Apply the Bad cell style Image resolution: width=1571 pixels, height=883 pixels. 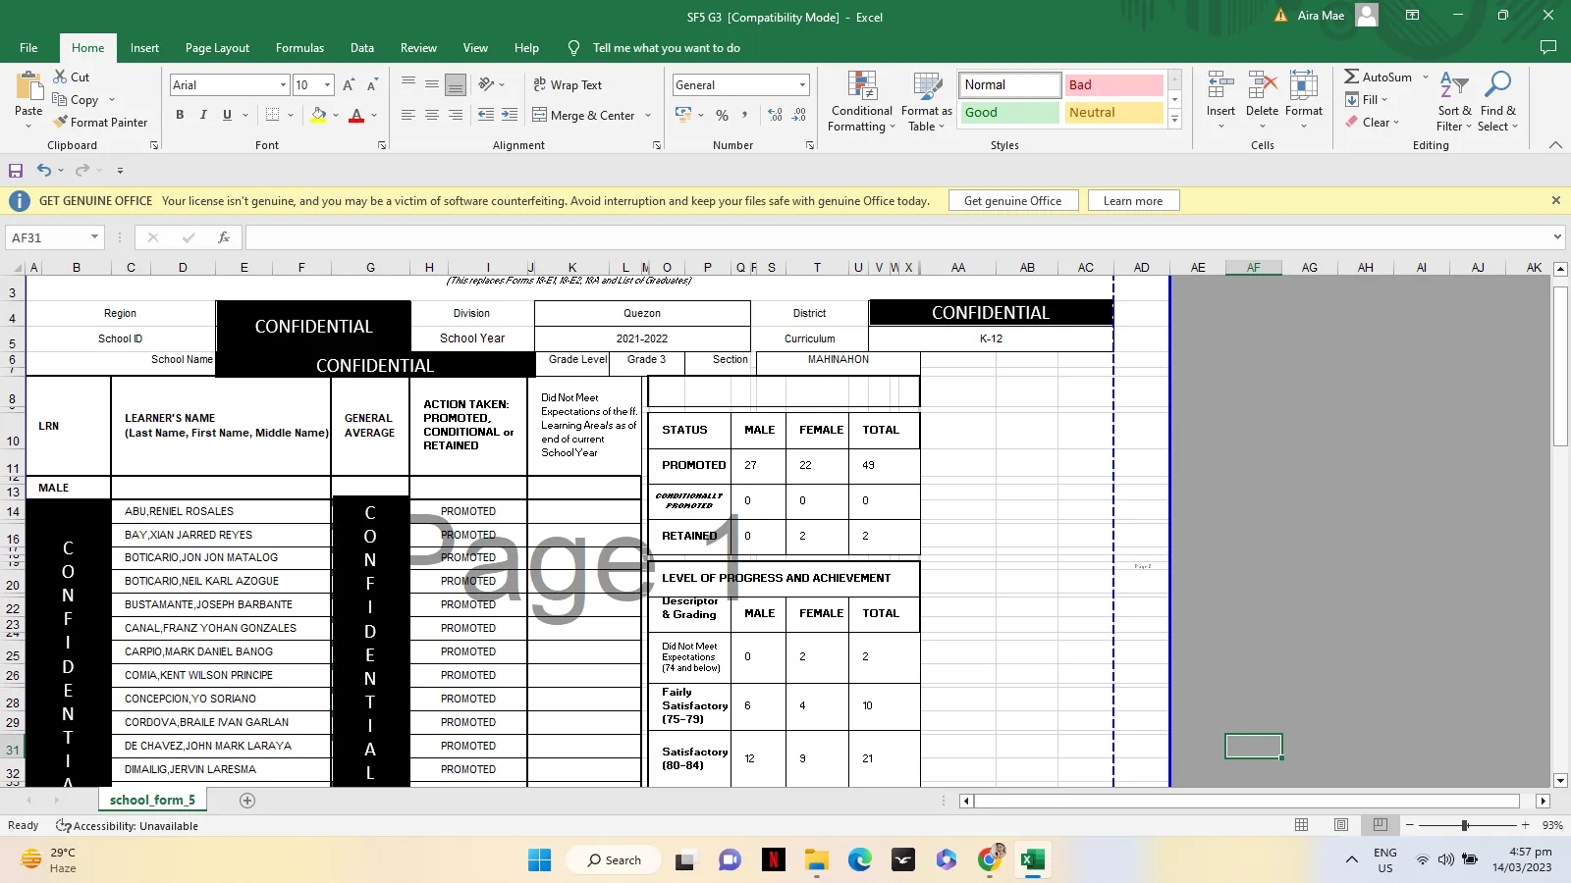tap(1113, 85)
